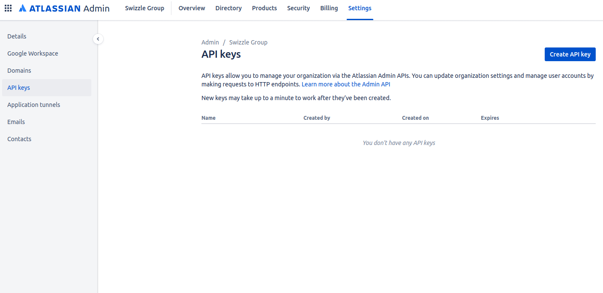View the Emails settings page
The height and width of the screenshot is (293, 603).
16,121
